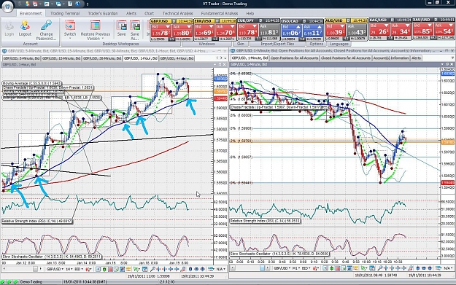This screenshot has height=285, width=456.
Task: Click the green cursor arrow icon in right chart toolbar
Action: click(363, 269)
